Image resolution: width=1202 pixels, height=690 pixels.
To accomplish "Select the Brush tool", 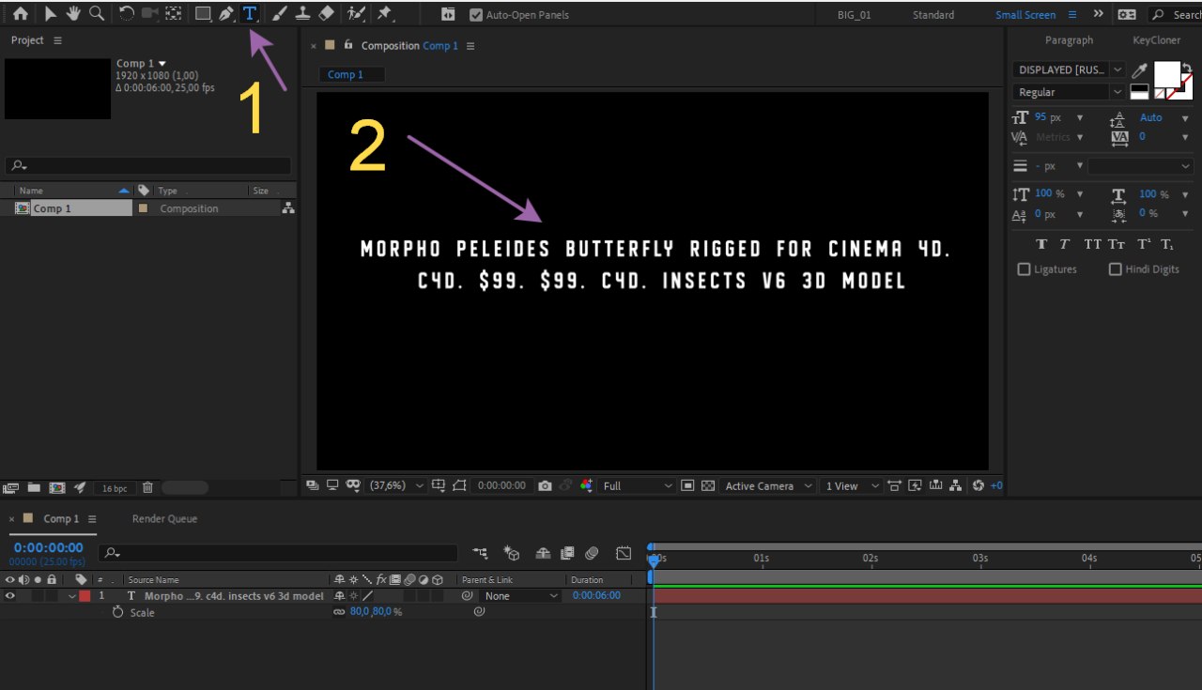I will pos(280,14).
